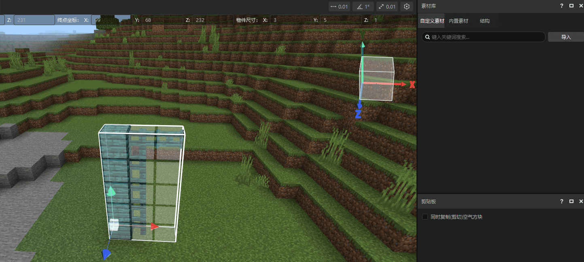Click the rotation snap 1° button
The width and height of the screenshot is (584, 262).
pyautogui.click(x=363, y=6)
